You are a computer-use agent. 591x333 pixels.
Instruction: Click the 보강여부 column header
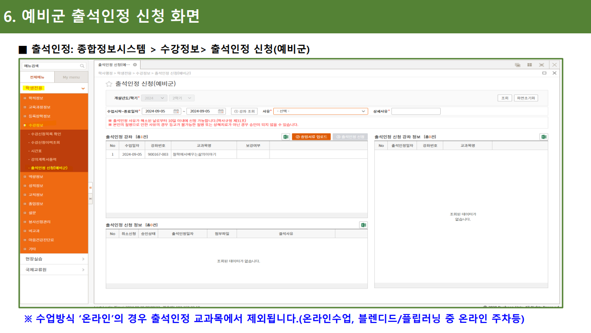pyautogui.click(x=253, y=145)
